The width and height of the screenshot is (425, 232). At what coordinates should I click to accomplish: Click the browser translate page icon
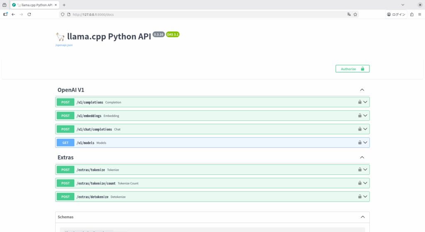pos(349,14)
